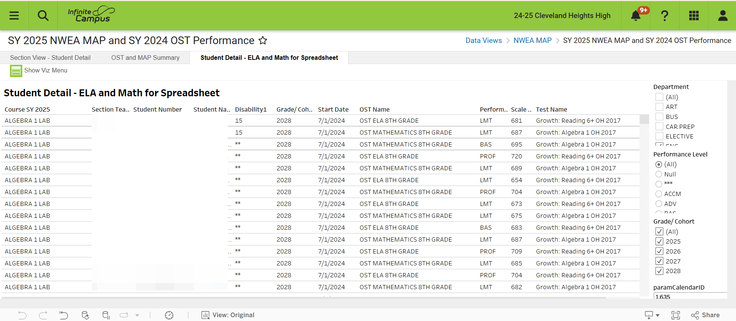Open the search tool
This screenshot has height=321, width=736.
tap(43, 16)
